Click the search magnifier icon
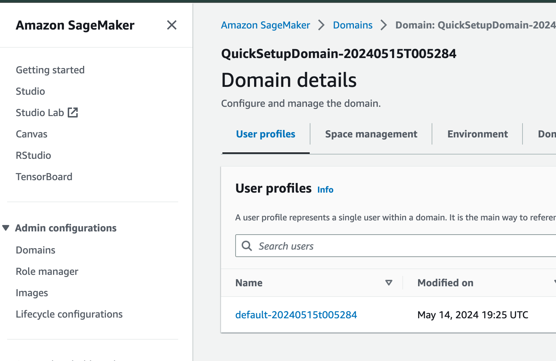The width and height of the screenshot is (556, 361). (x=247, y=246)
